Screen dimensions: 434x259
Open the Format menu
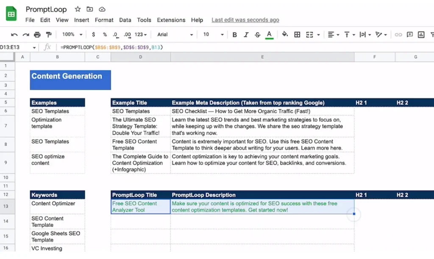tap(104, 20)
